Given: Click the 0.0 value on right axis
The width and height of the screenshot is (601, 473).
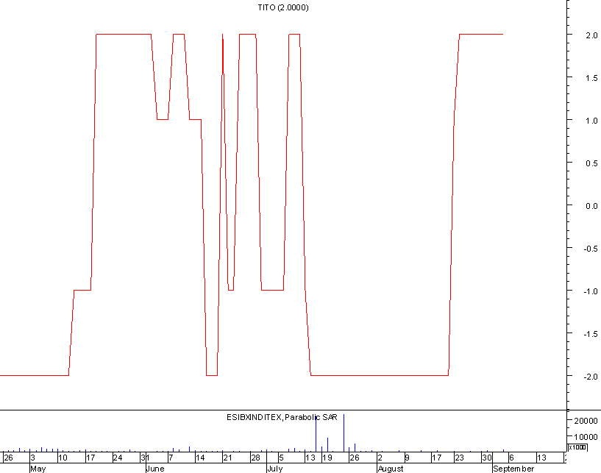Looking at the screenshot, I should 591,206.
